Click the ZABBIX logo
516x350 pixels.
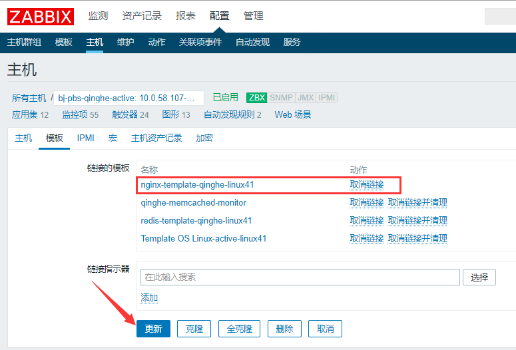(x=41, y=17)
